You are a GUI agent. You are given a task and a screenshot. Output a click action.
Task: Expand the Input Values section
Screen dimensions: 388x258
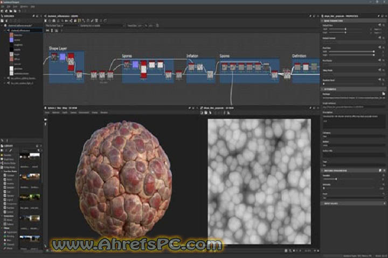pos(322,203)
